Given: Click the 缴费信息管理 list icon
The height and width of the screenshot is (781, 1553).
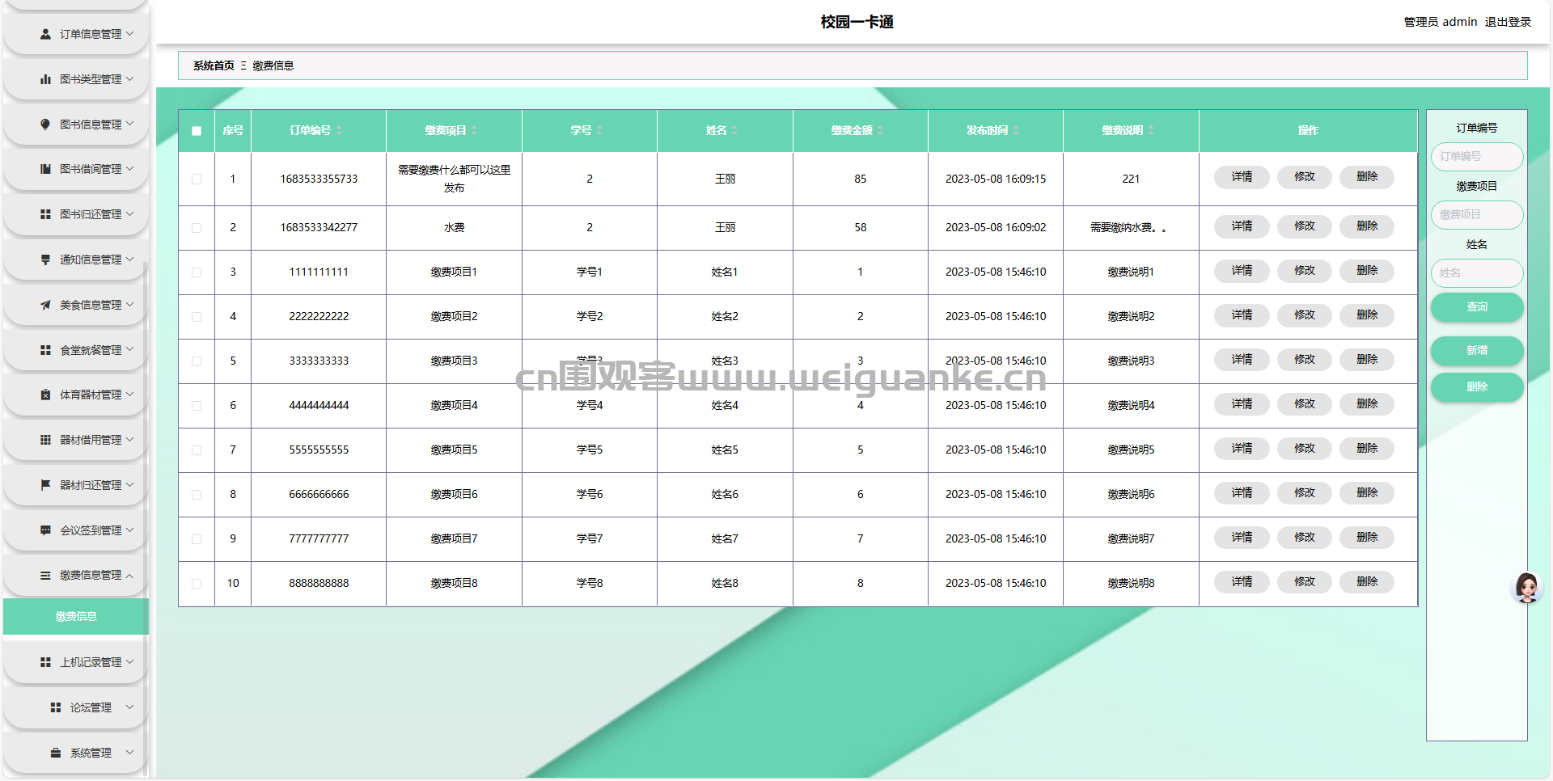Looking at the screenshot, I should [x=45, y=575].
